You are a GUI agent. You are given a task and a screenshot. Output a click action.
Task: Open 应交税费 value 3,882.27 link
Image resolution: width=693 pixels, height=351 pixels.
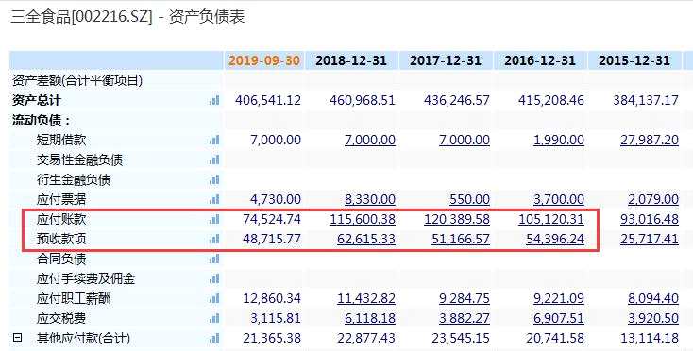coord(465,319)
